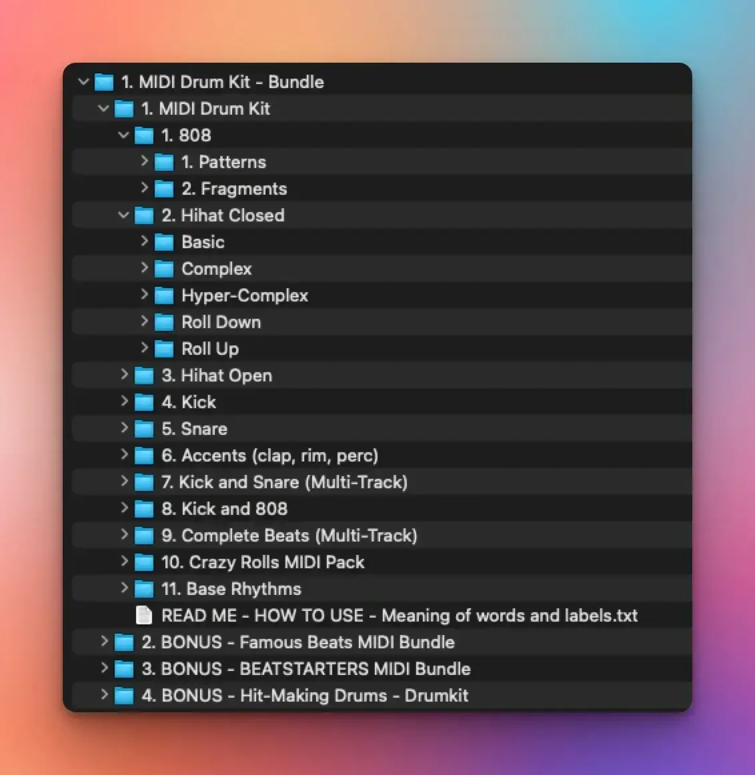755x775 pixels.
Task: Expand the '1. Patterns' folder chevron
Action: (144, 161)
